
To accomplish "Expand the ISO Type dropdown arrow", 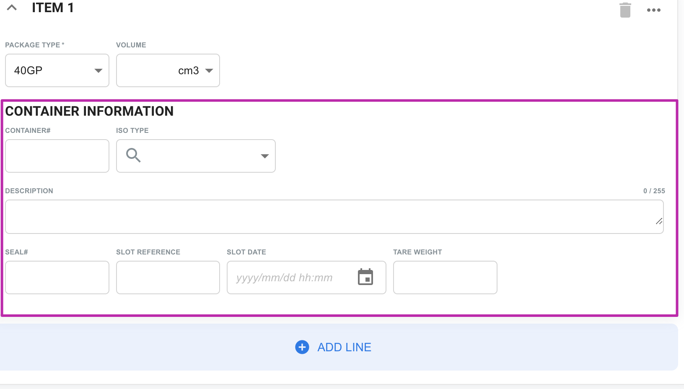I will 264,156.
